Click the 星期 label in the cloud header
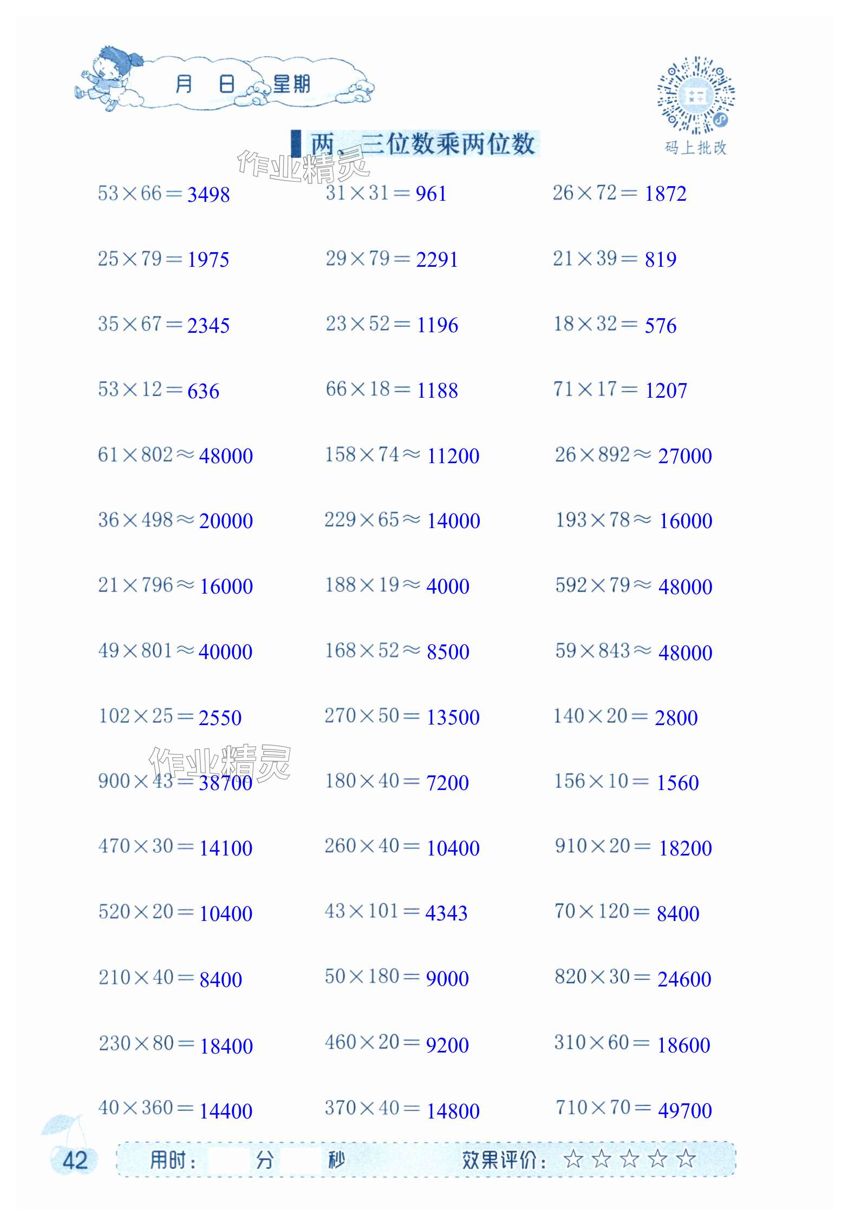 click(292, 84)
